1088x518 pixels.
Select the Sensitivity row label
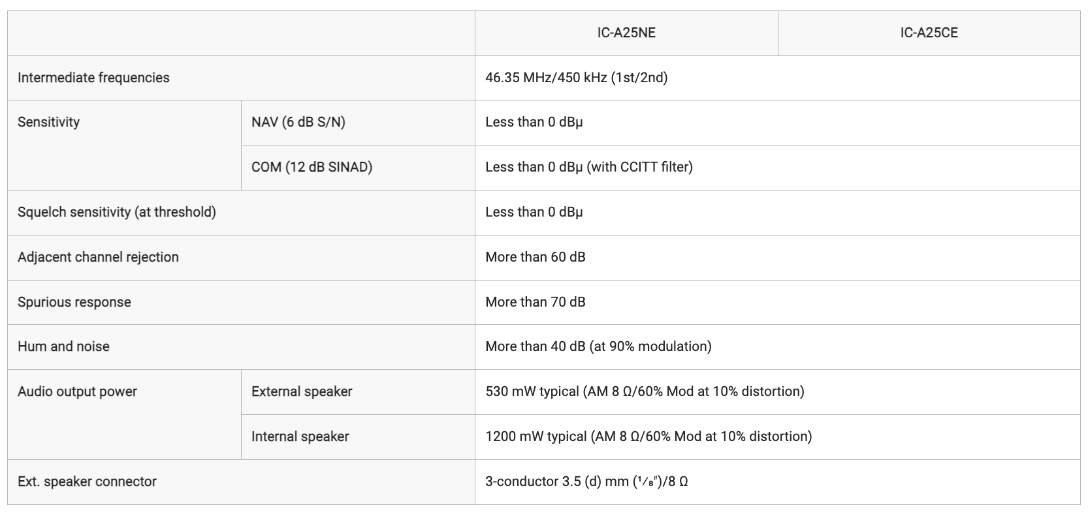coord(48,122)
